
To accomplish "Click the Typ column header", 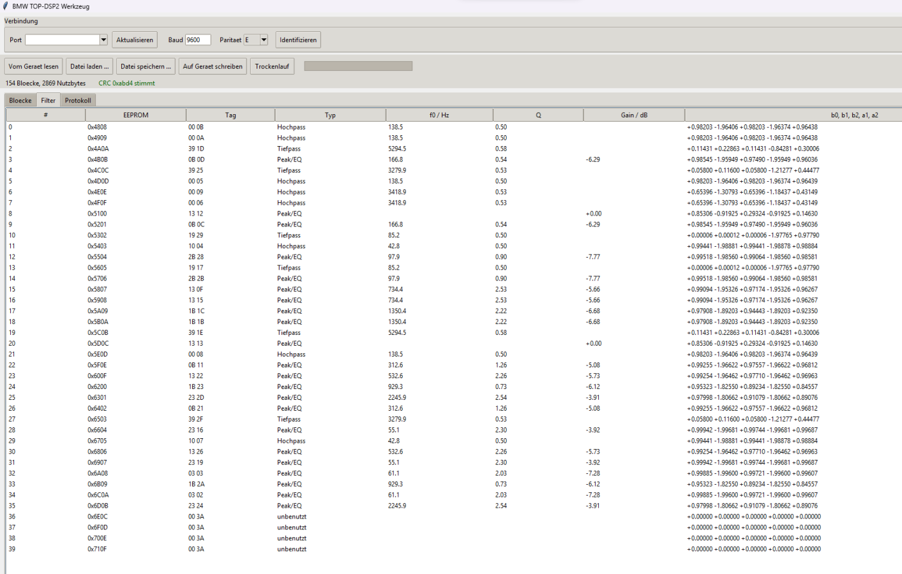I will pyautogui.click(x=330, y=115).
